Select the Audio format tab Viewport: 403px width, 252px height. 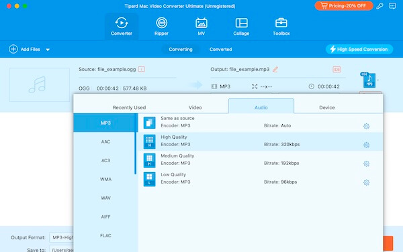261,106
